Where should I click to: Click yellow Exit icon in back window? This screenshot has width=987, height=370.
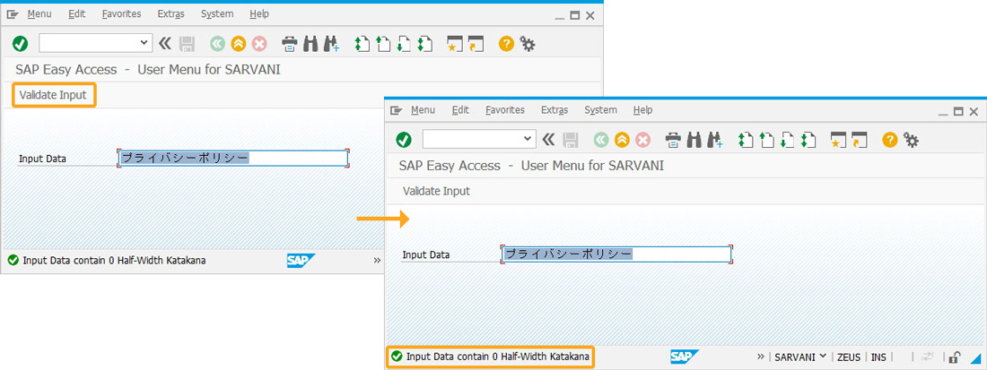[238, 43]
